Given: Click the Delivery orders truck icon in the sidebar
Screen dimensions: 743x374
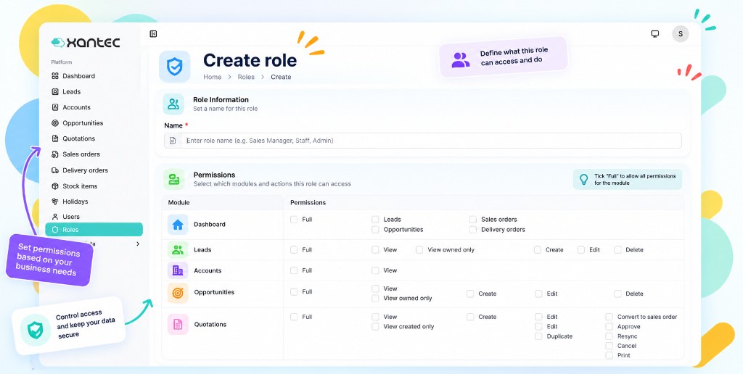Looking at the screenshot, I should tap(55, 170).
